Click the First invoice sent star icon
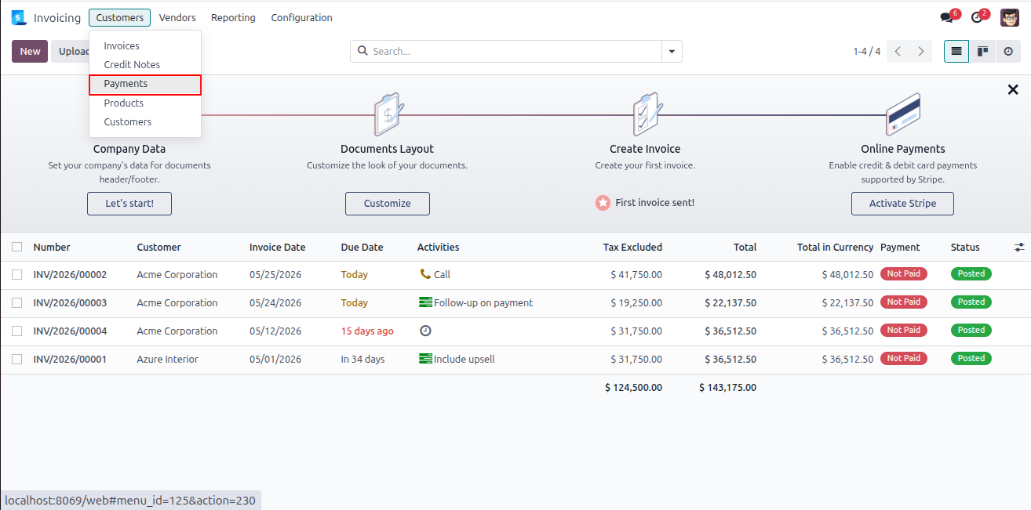Screen dimensions: 1031x510 [x=603, y=203]
